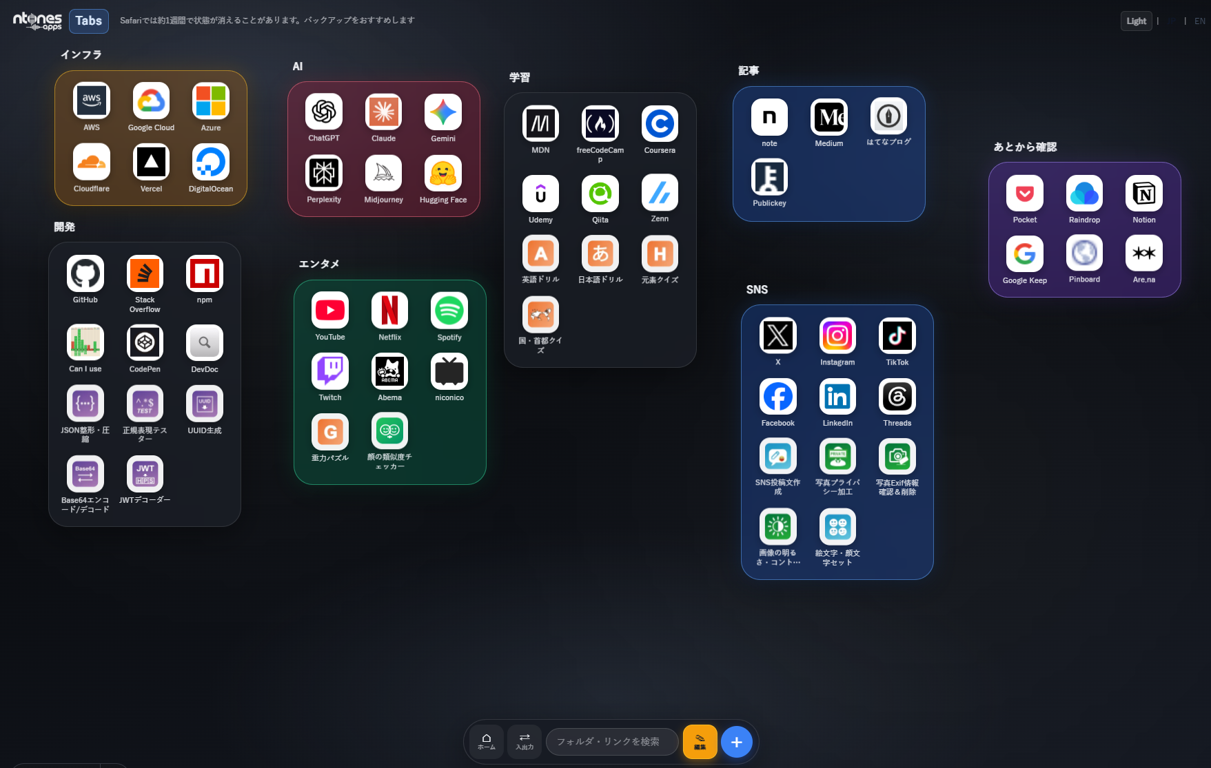This screenshot has width=1211, height=768.
Task: Open the import/export (入出力) button
Action: [525, 742]
